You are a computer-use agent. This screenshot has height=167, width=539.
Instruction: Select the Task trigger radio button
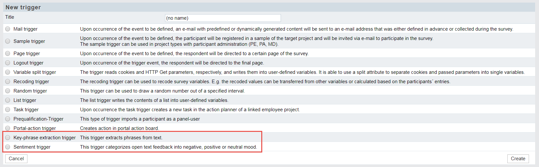[x=8, y=110]
